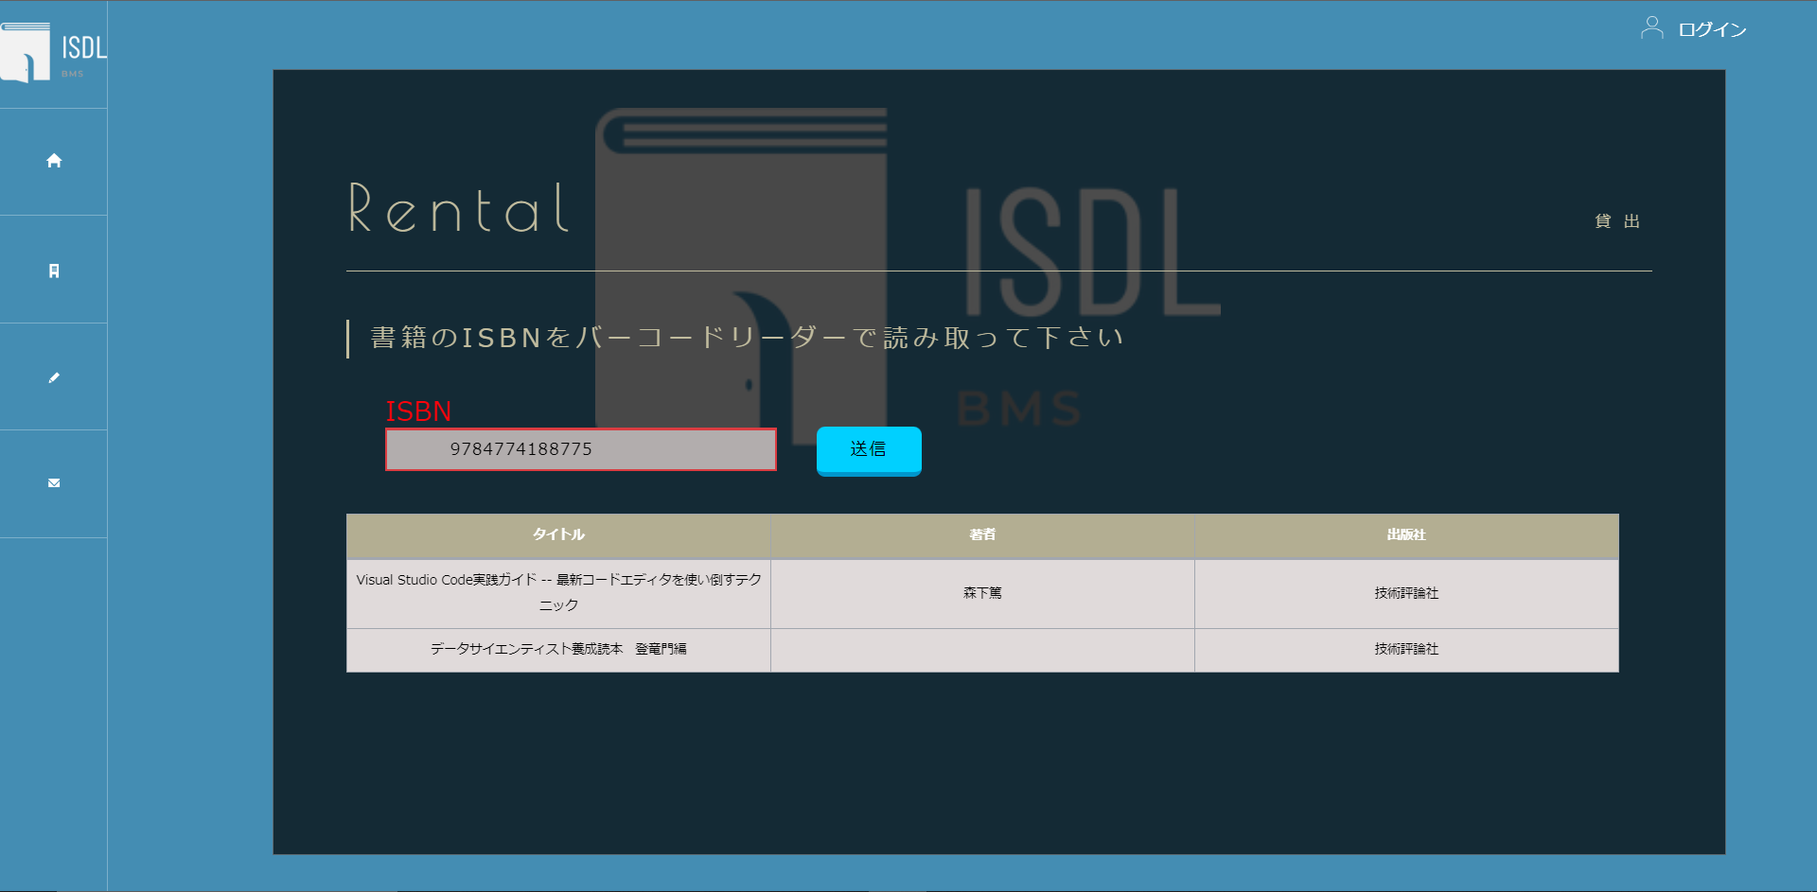The height and width of the screenshot is (892, 1817).
Task: Open contact via the envelope icon
Action: click(53, 482)
